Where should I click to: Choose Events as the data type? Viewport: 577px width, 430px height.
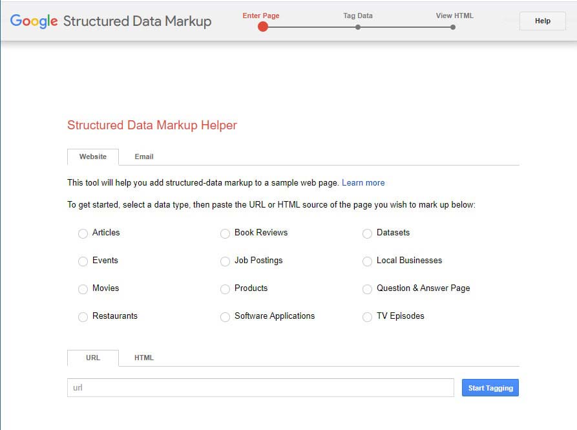[x=83, y=261]
